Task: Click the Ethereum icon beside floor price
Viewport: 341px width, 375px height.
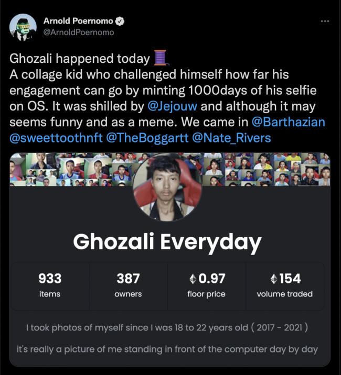Action: pos(194,278)
